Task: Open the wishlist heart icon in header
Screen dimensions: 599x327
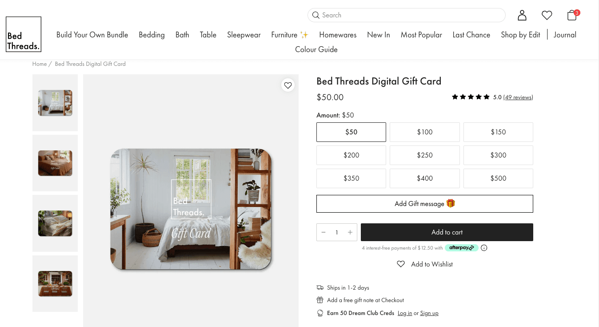Action: [x=547, y=15]
